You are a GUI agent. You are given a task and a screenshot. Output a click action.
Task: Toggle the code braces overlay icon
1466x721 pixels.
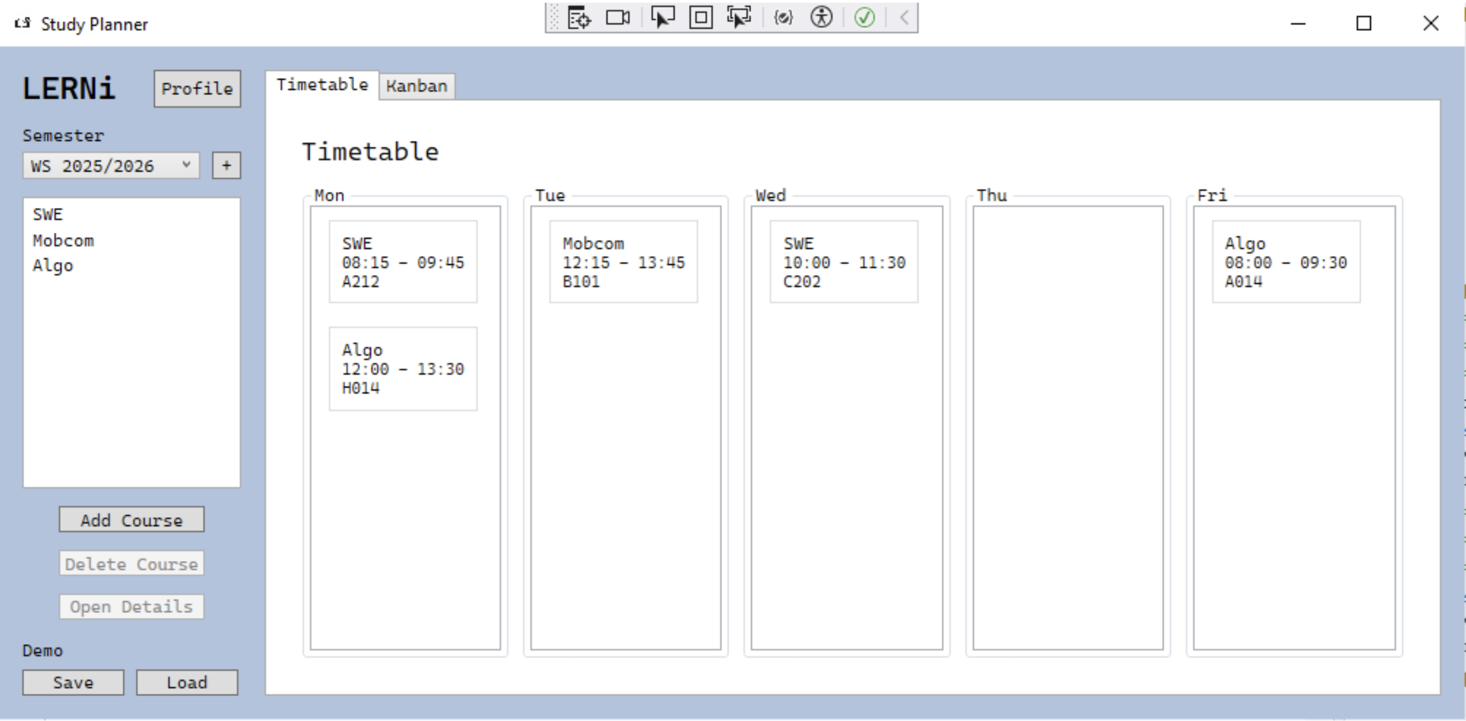click(783, 18)
